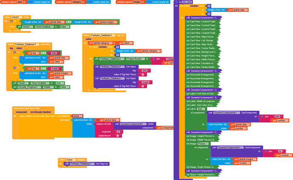Screen dimensions: 293x180
Task: Open Firebase_Database1 dropdown in Tag List event
Action: point(103,35)
